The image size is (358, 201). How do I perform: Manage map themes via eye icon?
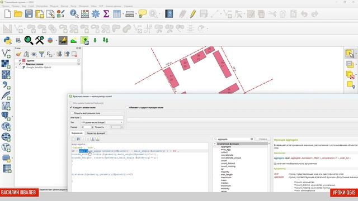coord(34,54)
